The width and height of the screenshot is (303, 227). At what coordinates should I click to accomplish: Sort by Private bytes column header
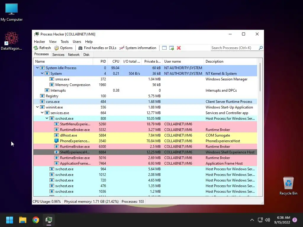click(152, 61)
